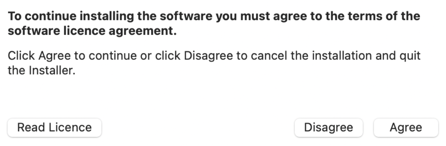Screen dimensions: 446x146
Task: Select the bold licence agreement heading text
Action: (214, 23)
